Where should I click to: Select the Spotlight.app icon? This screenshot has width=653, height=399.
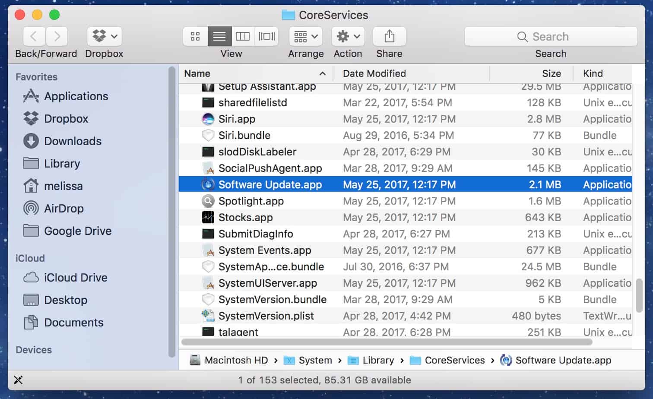coord(208,201)
